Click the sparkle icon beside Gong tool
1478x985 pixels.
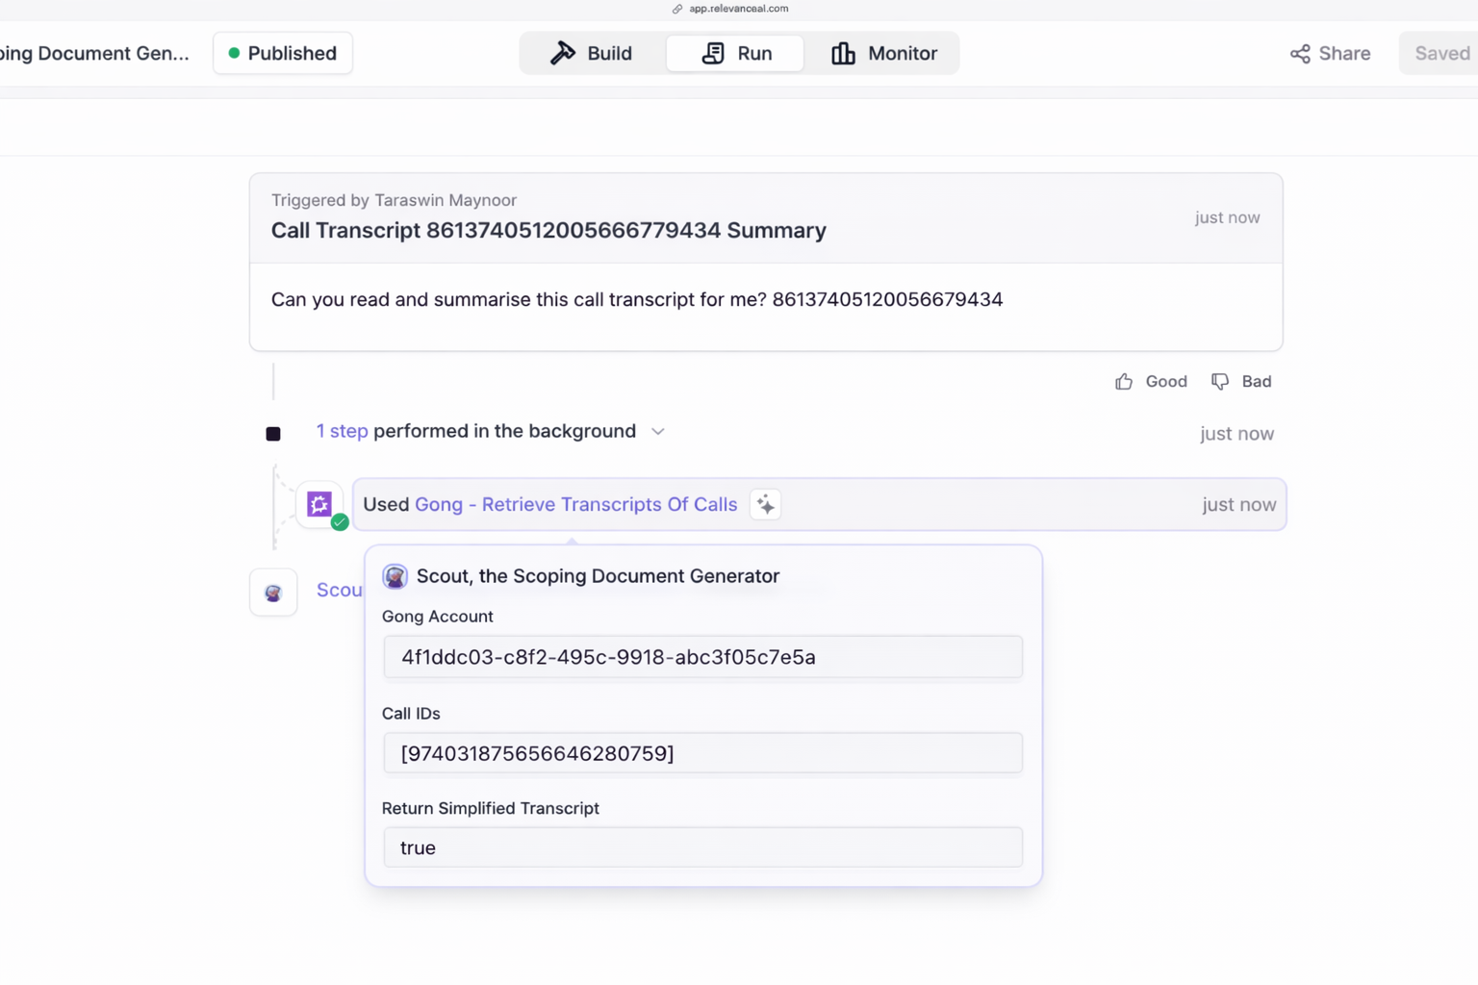pyautogui.click(x=765, y=505)
